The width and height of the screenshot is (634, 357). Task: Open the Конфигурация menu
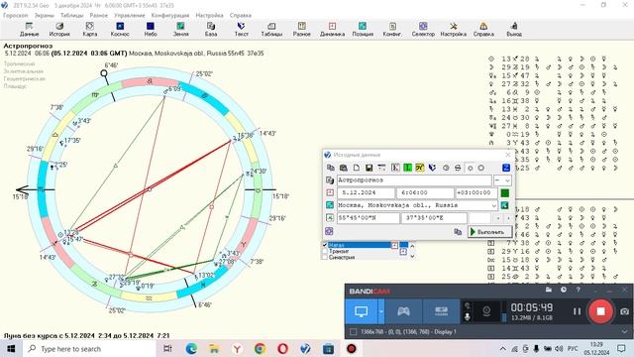(x=170, y=15)
